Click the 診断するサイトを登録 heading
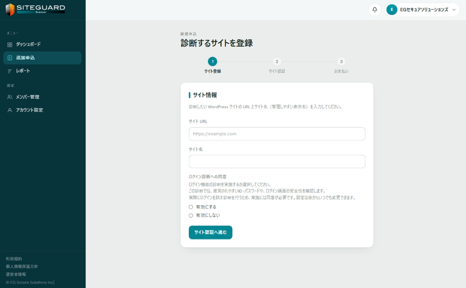This screenshot has height=288, width=466. click(216, 43)
